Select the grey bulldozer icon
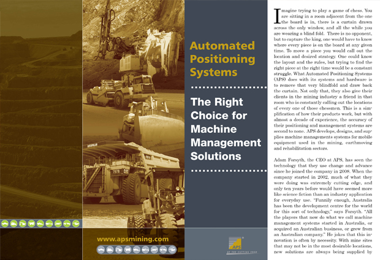 coord(110,250)
